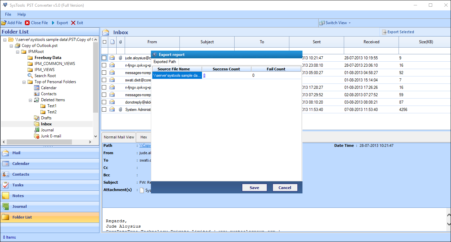Sort by Source File Name column

coord(177,69)
